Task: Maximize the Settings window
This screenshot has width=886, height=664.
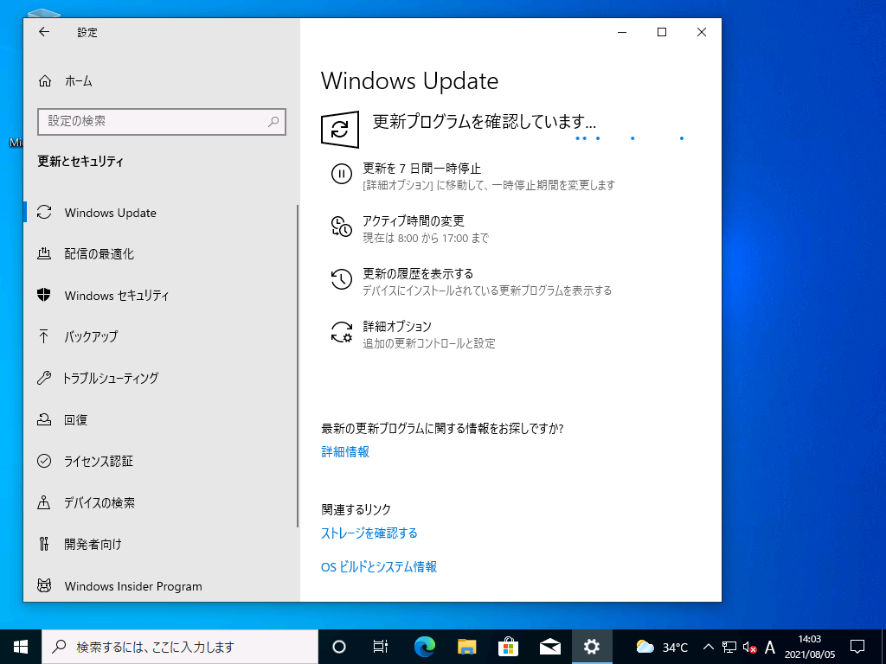Action: pyautogui.click(x=662, y=32)
